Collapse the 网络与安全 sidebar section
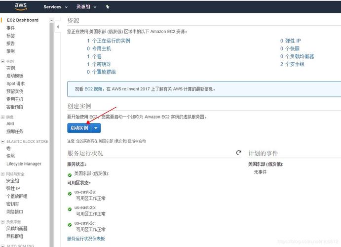Viewport: 341px width, 247px height. (2, 174)
